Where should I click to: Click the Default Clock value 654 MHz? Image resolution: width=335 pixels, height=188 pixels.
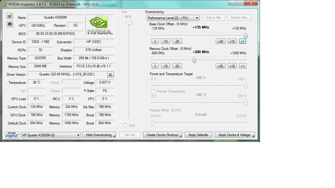pyautogui.click(x=37, y=123)
